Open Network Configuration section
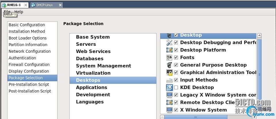Viewport: 276px width, 119px height. pyautogui.click(x=33, y=51)
